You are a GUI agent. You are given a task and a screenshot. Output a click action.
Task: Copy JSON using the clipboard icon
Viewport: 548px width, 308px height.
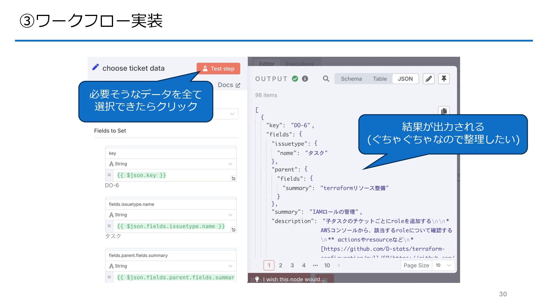[x=444, y=111]
